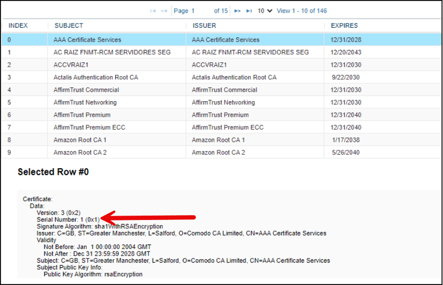Jump to last page pager icon
Viewport: 443px width, 285px height.
249,11
